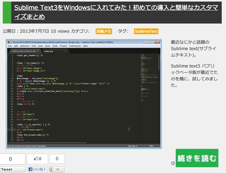Open the Find menu in Sublime screenshot
Image resolution: width=226 pixels, height=173 pixels.
[x=34, y=46]
